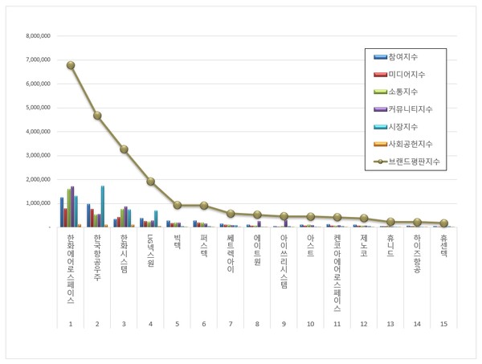Select the line data point above 빅텍
482x364 pixels.
(x=177, y=205)
